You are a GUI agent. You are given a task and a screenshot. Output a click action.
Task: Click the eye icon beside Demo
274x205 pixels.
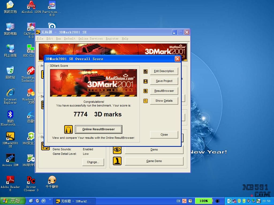[117, 150]
